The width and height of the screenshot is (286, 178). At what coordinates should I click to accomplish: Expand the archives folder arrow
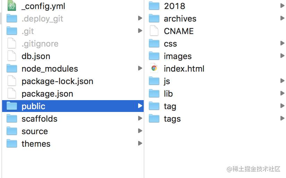pos(282,18)
